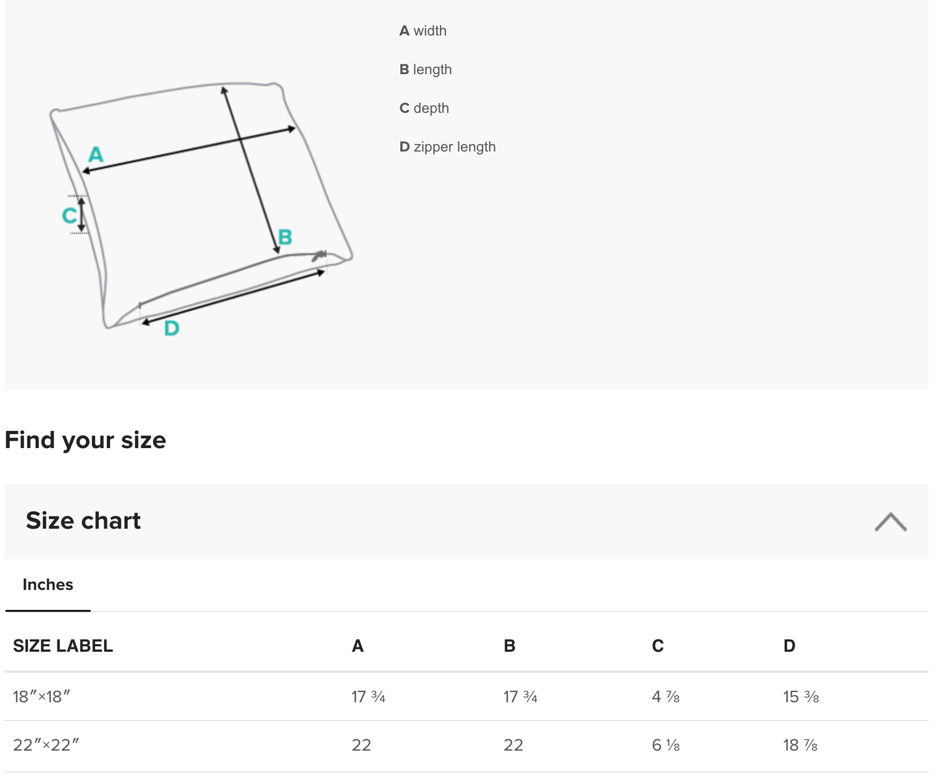The height and width of the screenshot is (778, 936).
Task: Select the 'D zipper length' legend label
Action: pyautogui.click(x=448, y=147)
